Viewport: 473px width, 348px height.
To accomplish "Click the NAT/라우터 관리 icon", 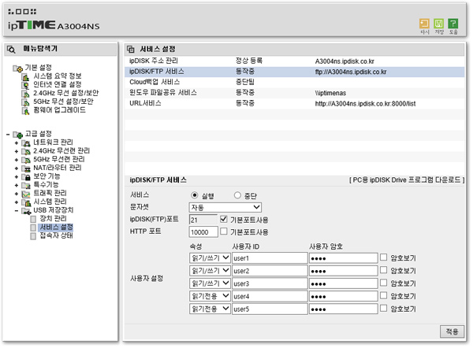I will (26, 168).
